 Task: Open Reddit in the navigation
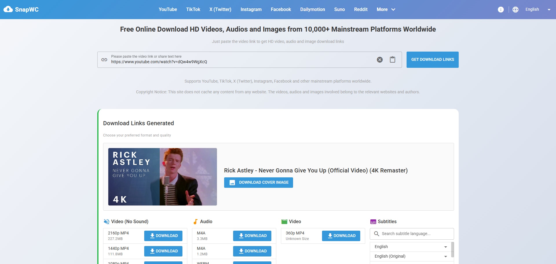[361, 10]
